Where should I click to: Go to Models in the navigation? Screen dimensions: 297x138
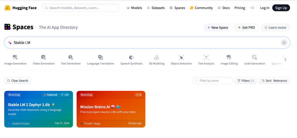[134, 8]
